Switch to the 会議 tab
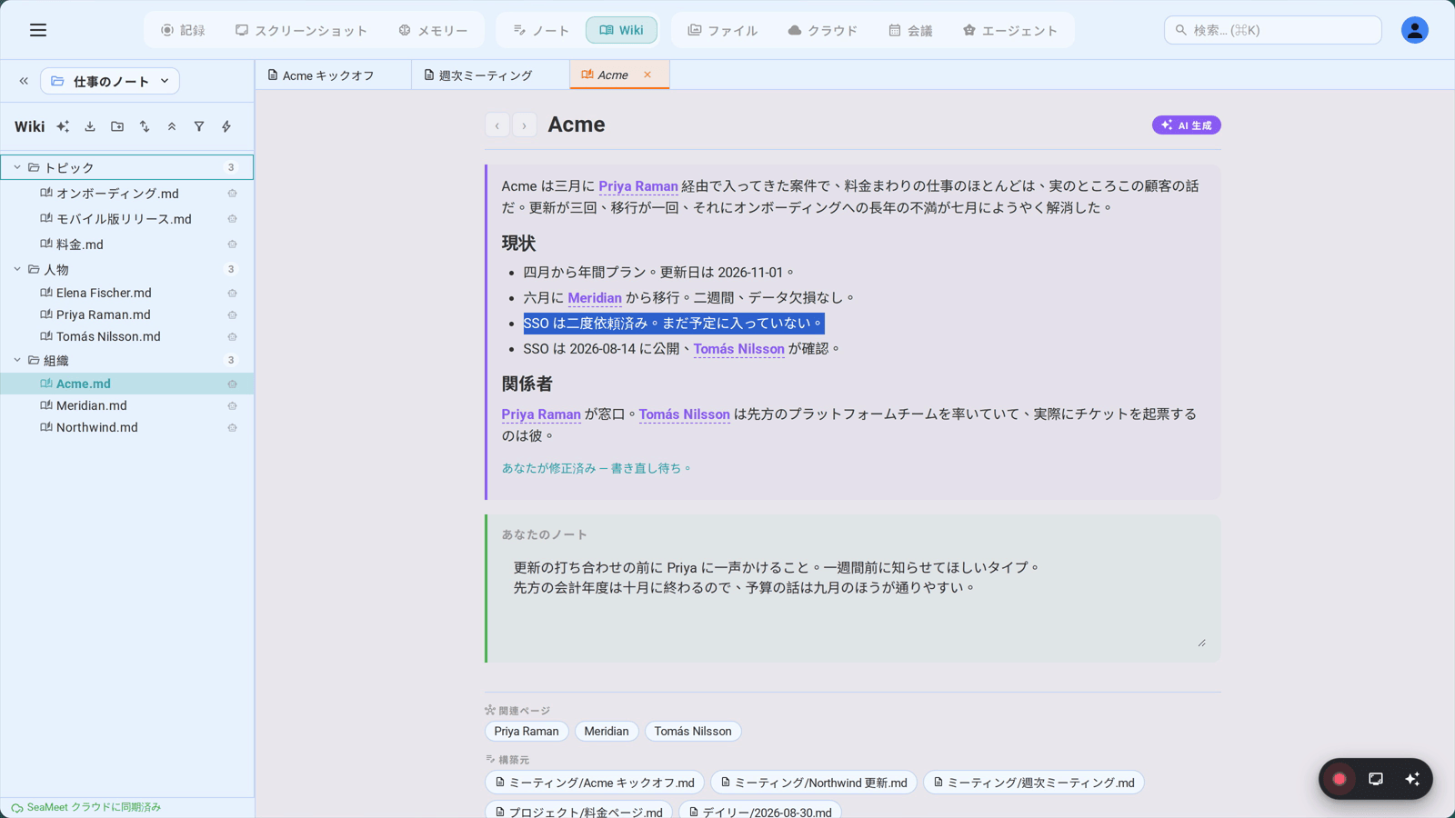The image size is (1455, 818). point(910,30)
